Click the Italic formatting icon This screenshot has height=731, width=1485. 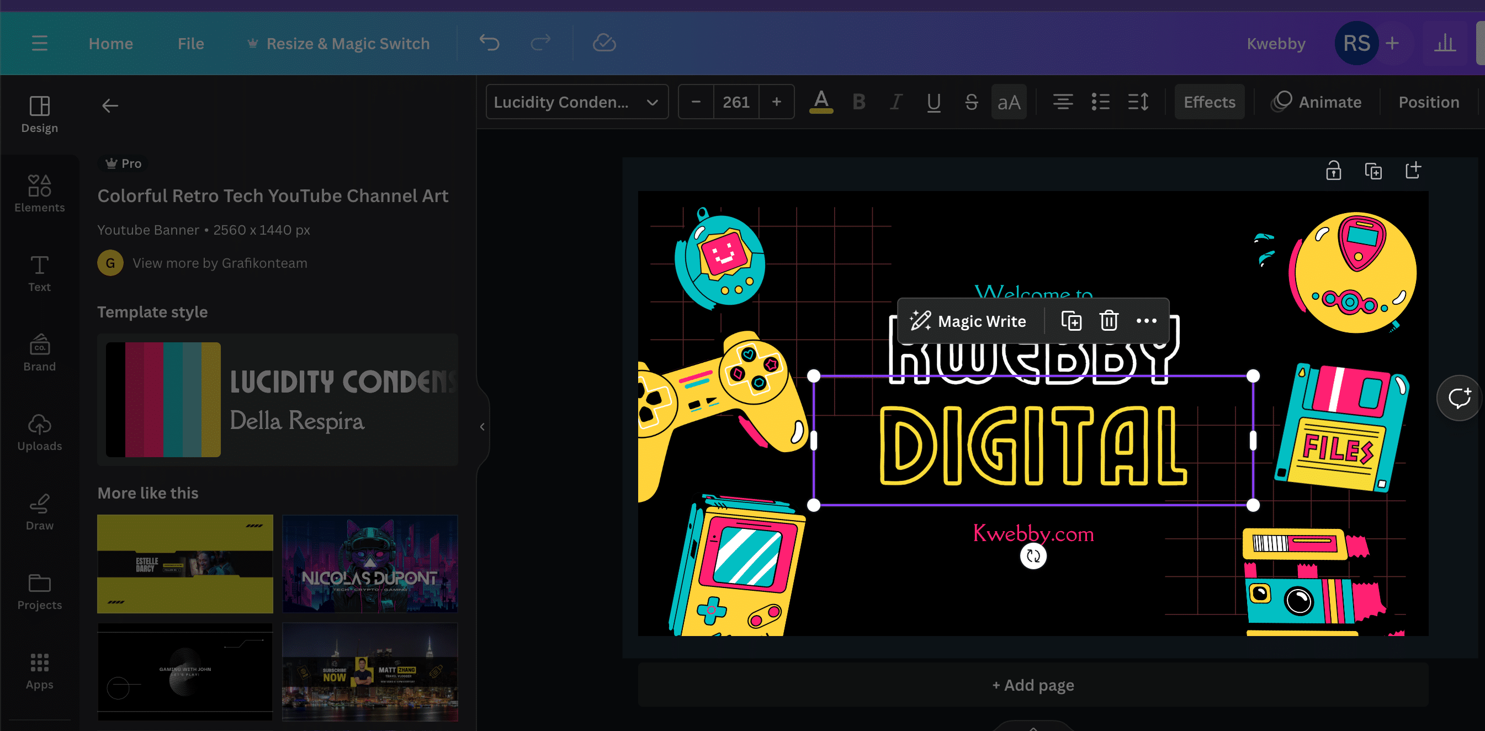point(896,102)
